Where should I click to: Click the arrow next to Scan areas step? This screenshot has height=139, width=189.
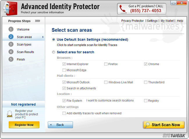(43, 37)
